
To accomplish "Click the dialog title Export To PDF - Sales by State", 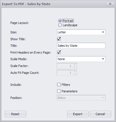I will [x=26, y=4].
